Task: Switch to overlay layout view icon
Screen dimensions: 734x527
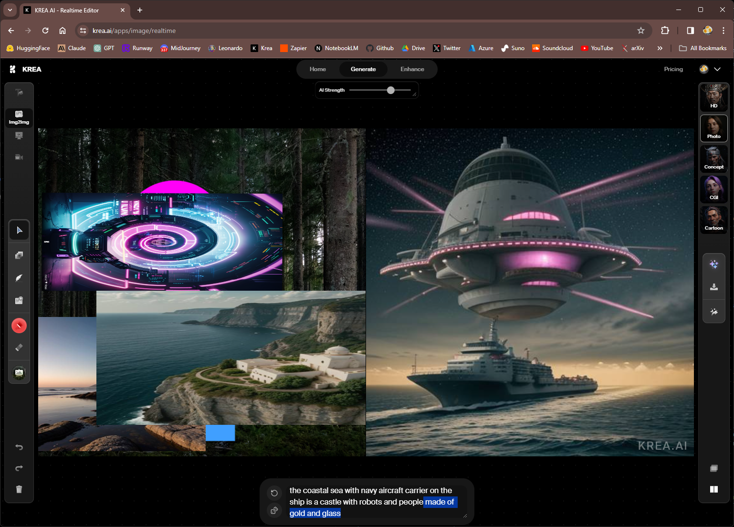Action: (x=714, y=468)
